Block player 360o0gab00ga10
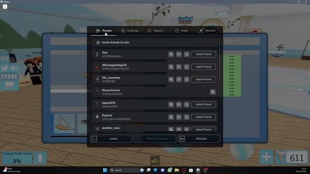This screenshot has width=310, height=174. (x=186, y=67)
